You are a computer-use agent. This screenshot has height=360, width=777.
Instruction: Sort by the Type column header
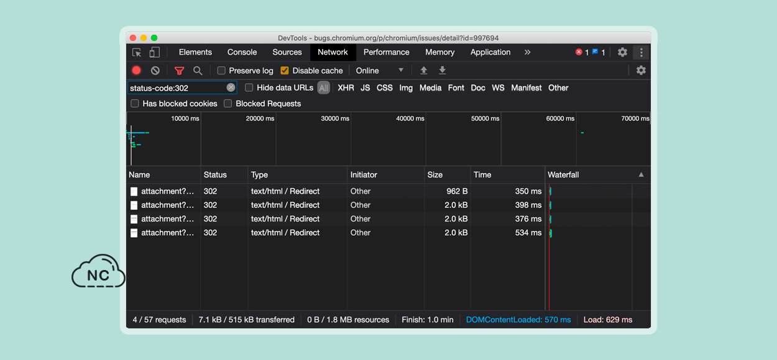point(298,175)
